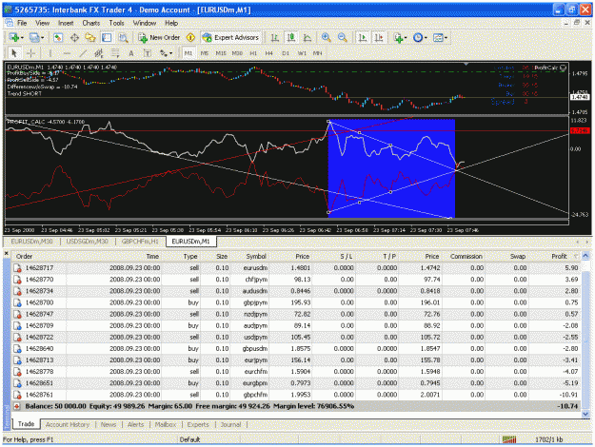Image resolution: width=595 pixels, height=447 pixels.
Task: Switch timeframe to M15
Action: click(221, 53)
